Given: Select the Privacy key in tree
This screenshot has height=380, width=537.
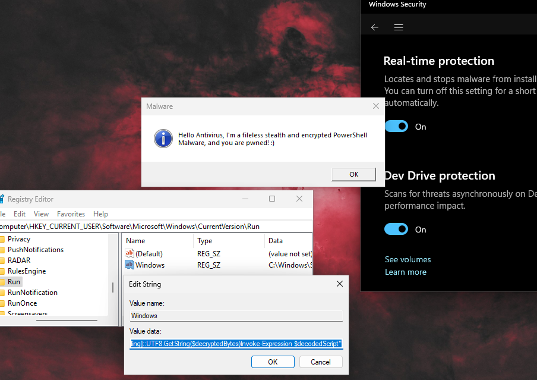Looking at the screenshot, I should (19, 239).
